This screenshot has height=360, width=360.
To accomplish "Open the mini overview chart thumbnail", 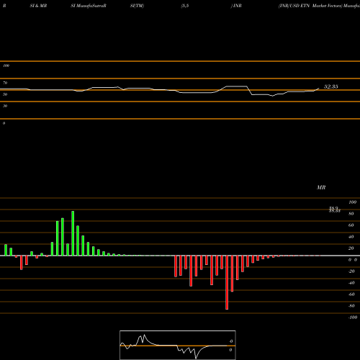I will click(x=178, y=345).
